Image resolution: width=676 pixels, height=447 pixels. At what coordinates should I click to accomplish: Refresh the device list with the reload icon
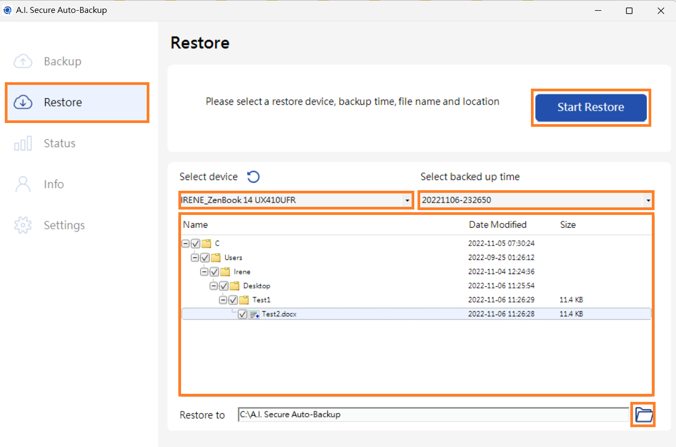tap(253, 176)
